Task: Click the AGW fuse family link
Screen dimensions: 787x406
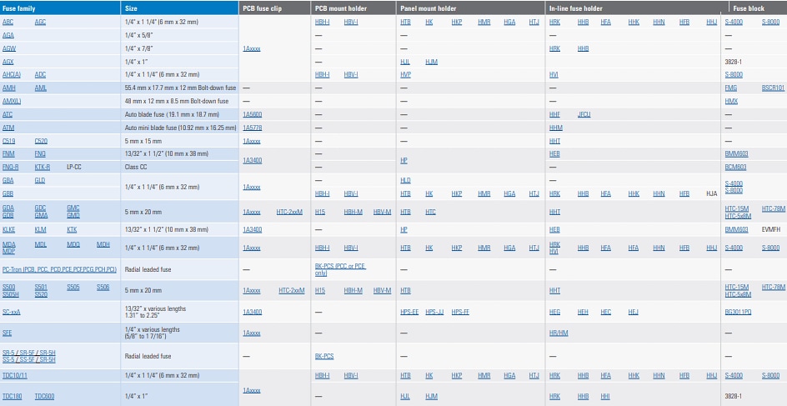Action: 8,48
